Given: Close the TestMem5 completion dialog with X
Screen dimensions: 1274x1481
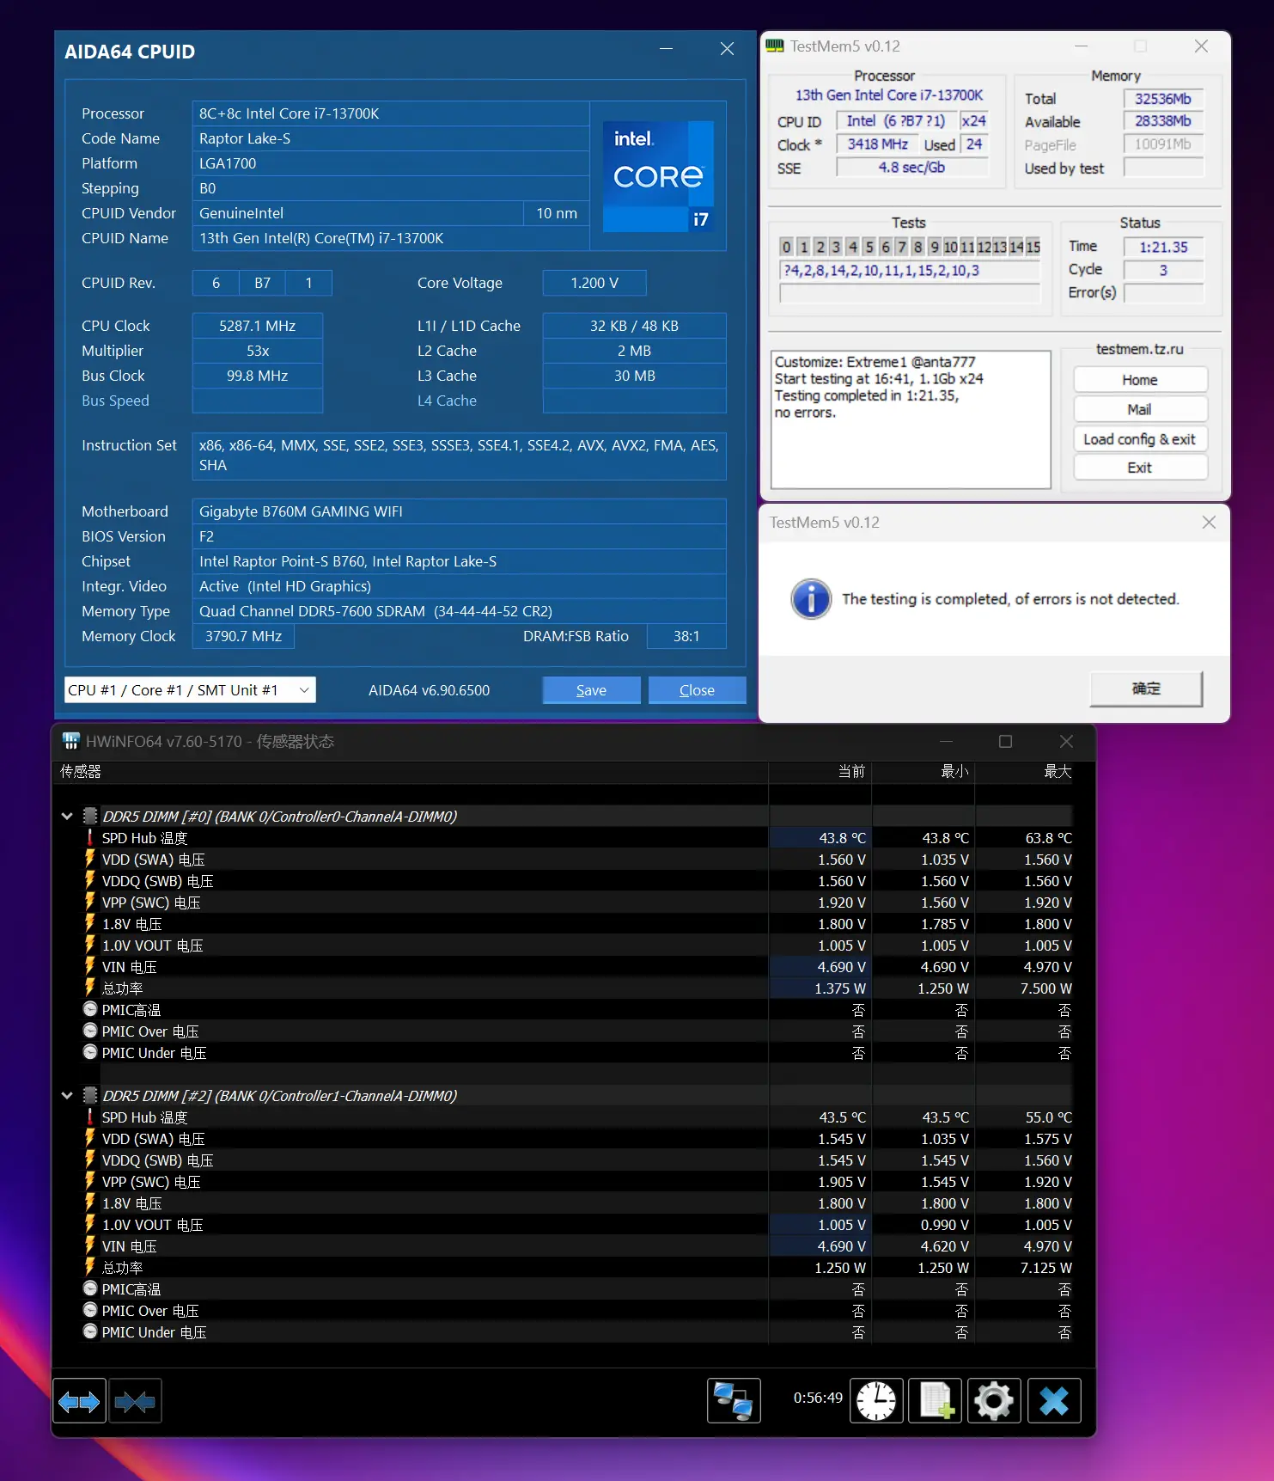Looking at the screenshot, I should coord(1209,522).
